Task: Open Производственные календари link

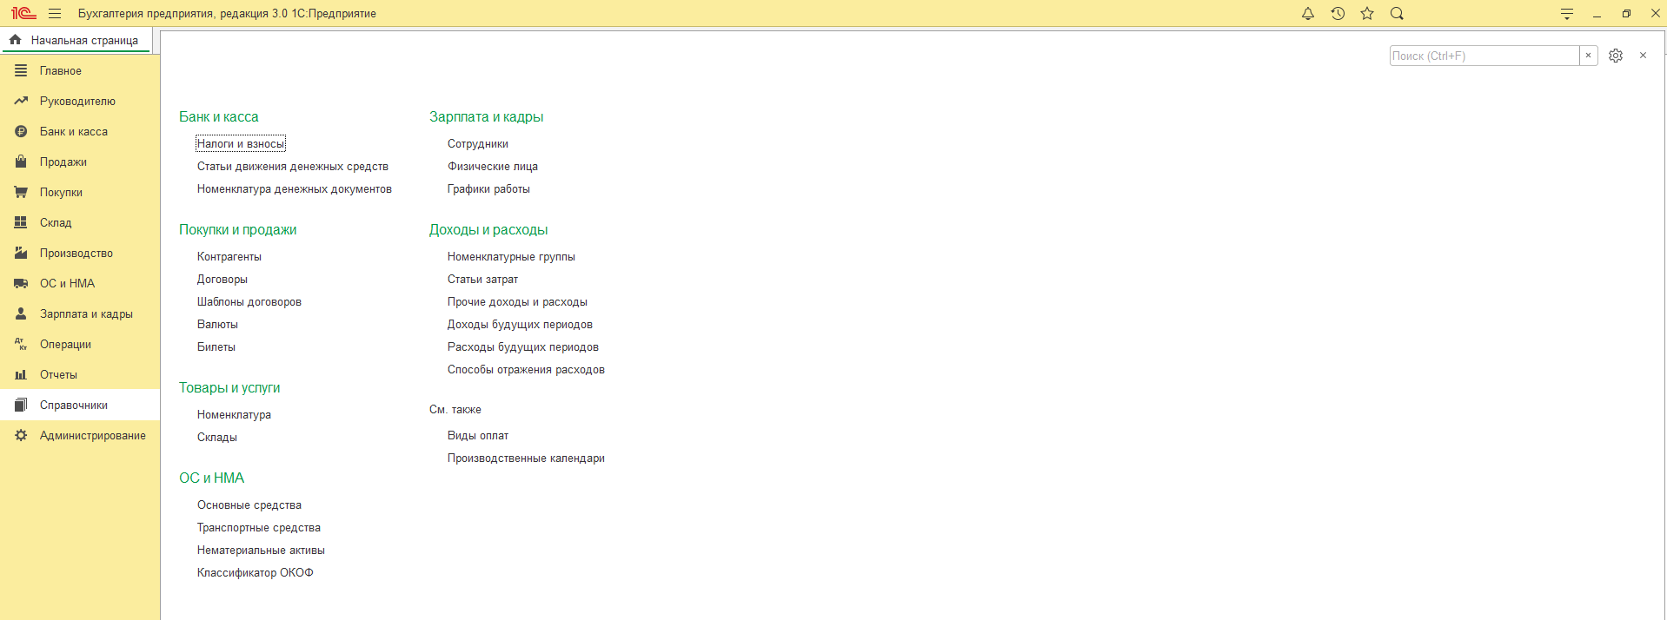Action: (x=525, y=458)
